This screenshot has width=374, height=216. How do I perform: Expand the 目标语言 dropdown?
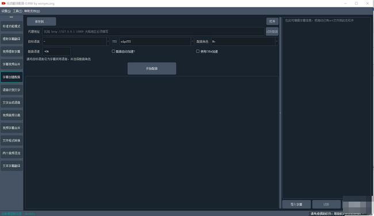pos(76,41)
